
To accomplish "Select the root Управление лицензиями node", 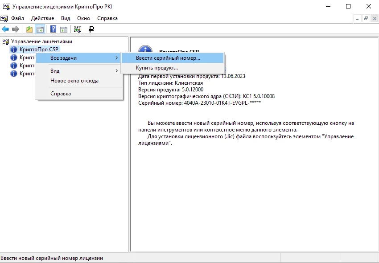I will point(41,41).
